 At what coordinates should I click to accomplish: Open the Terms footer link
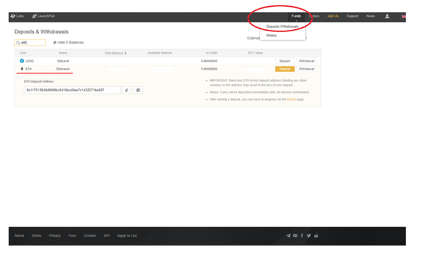(36, 236)
